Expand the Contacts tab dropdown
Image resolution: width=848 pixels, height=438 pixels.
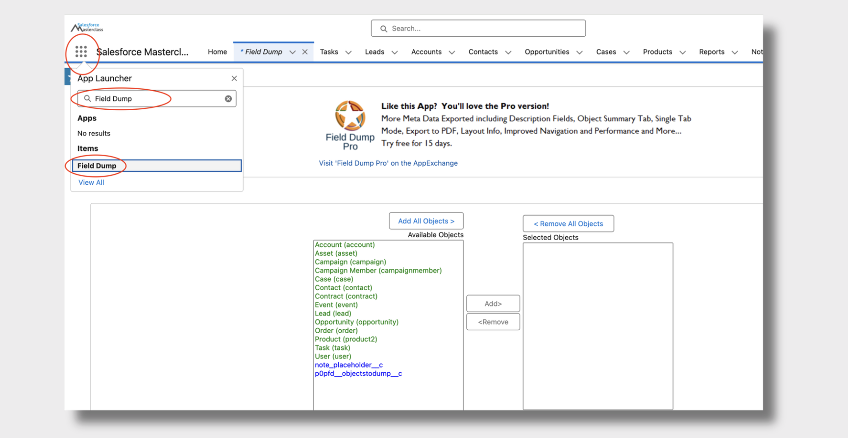(508, 52)
